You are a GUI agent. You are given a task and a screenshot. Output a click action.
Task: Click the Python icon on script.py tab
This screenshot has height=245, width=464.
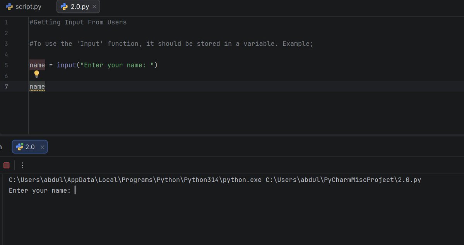(x=9, y=7)
